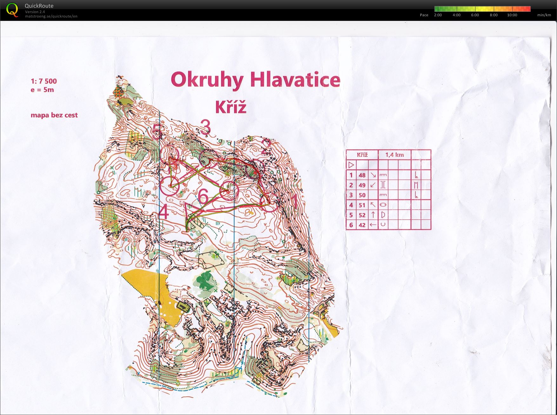
Task: Click the map number 6 label
Action: pos(203,196)
